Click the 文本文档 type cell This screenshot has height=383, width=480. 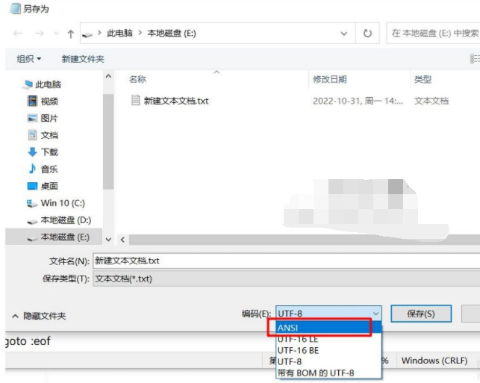tap(431, 101)
